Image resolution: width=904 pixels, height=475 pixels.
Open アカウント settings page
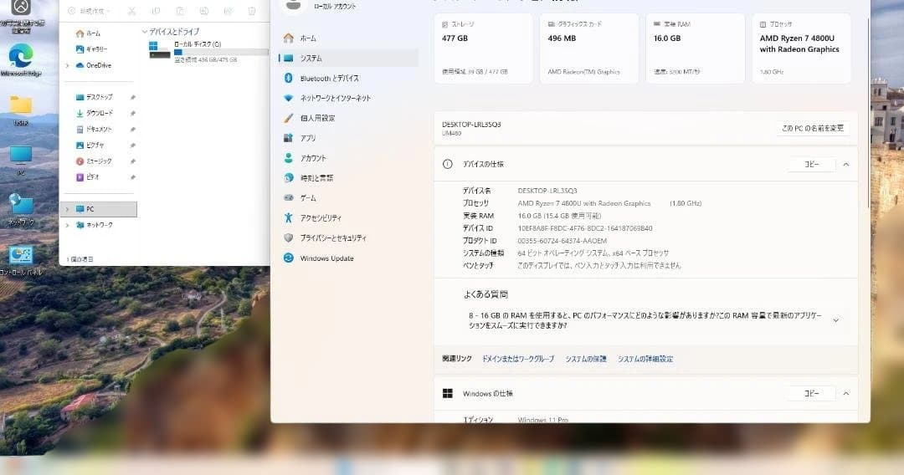348,158
